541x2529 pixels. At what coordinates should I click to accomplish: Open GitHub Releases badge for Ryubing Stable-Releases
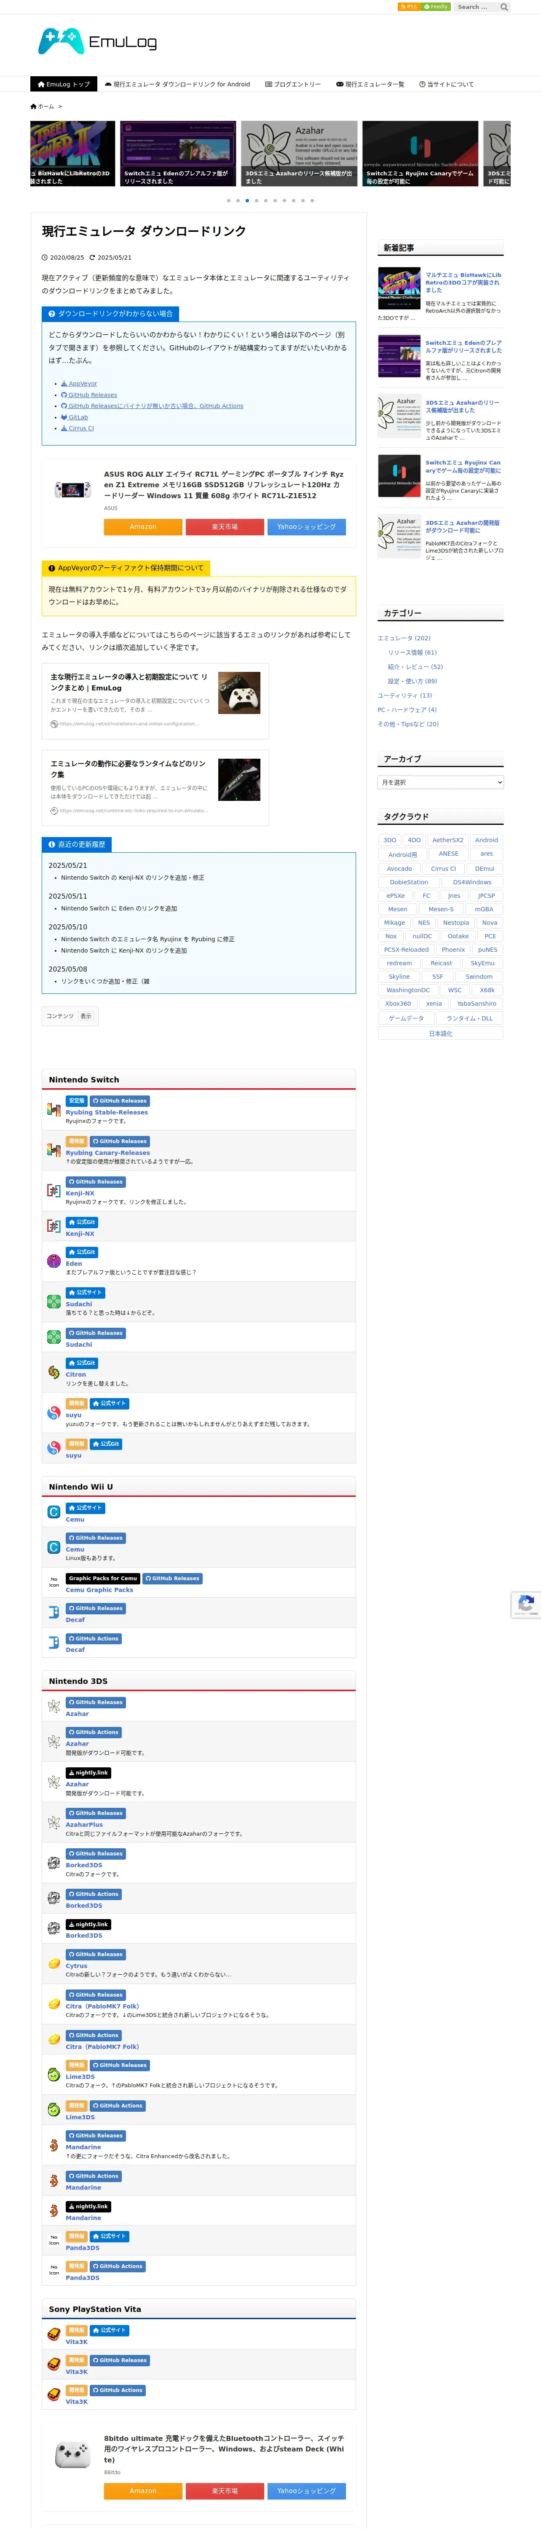(120, 1101)
